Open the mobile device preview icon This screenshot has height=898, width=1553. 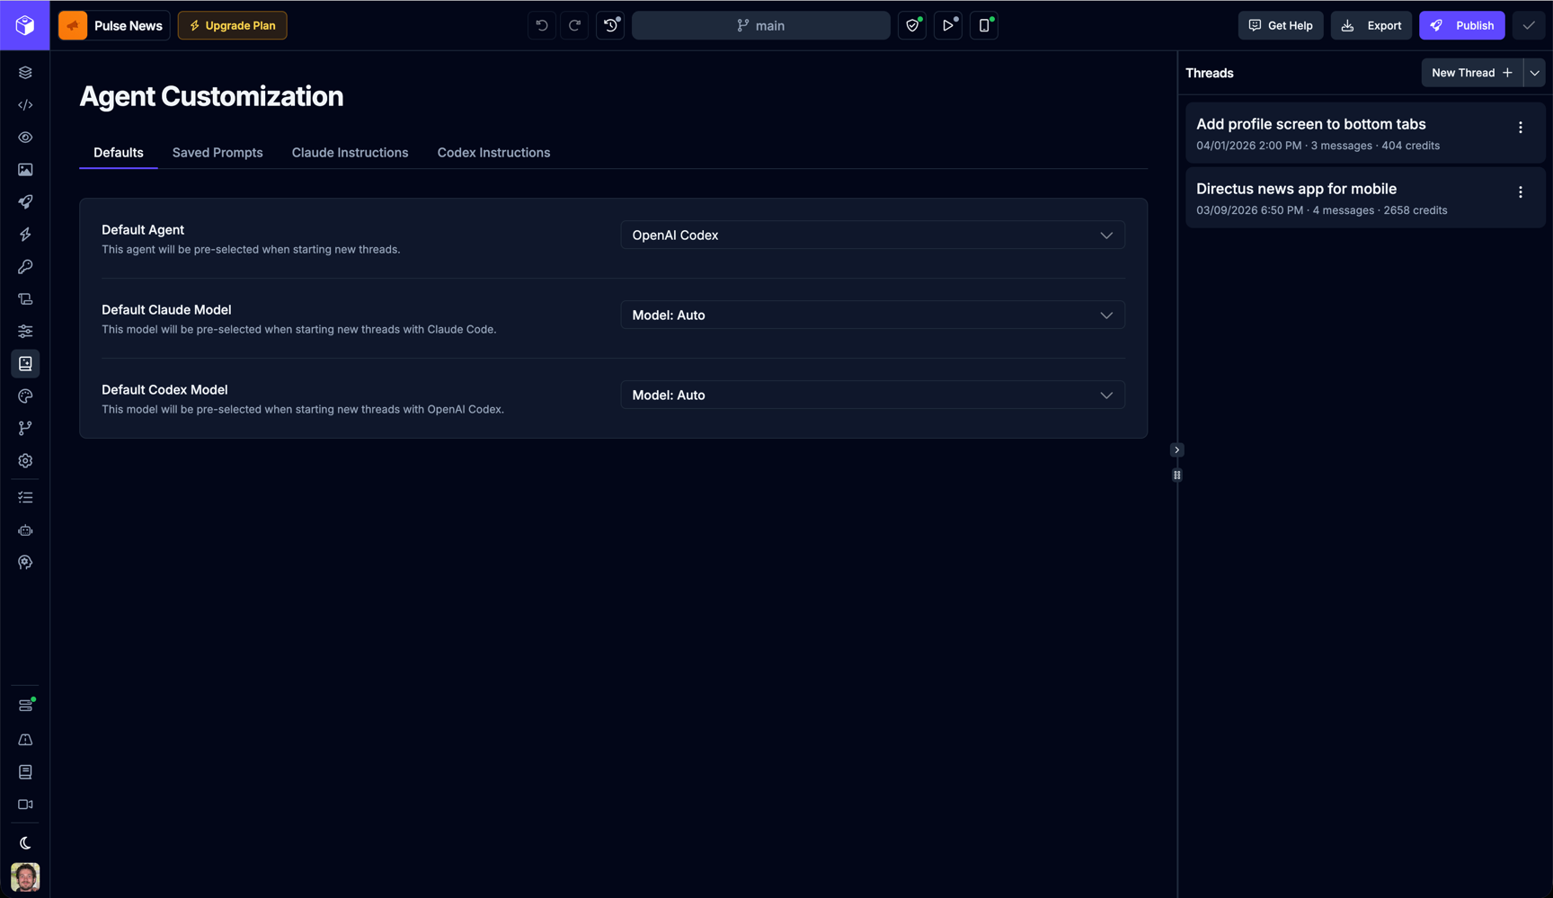point(984,25)
